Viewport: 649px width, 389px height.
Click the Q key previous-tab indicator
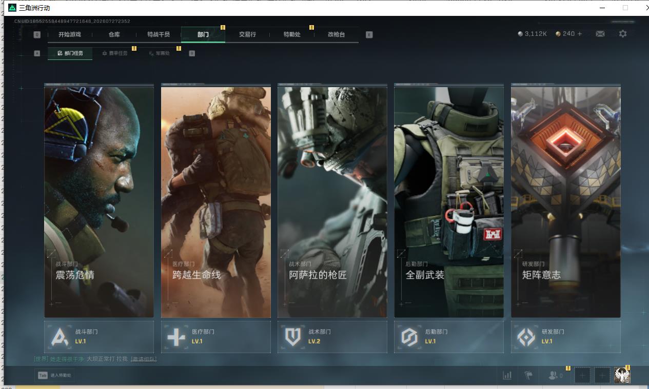point(37,35)
